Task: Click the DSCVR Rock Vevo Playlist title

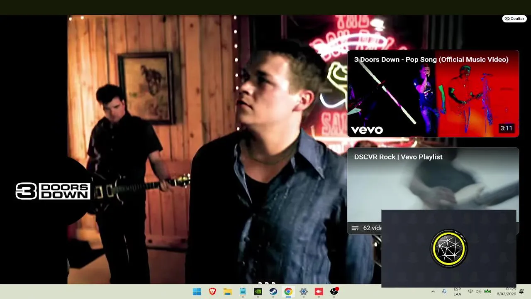Action: (398, 157)
